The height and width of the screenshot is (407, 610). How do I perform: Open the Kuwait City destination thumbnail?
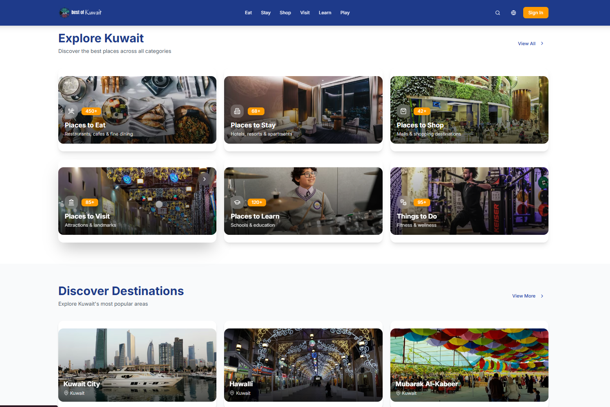137,365
